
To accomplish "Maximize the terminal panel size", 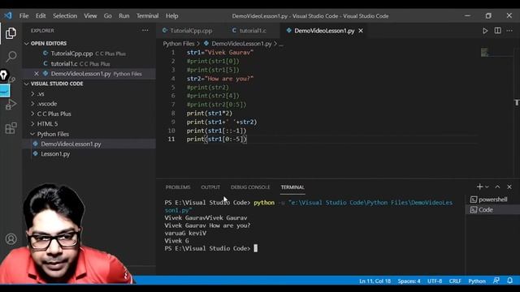I will 497,187.
